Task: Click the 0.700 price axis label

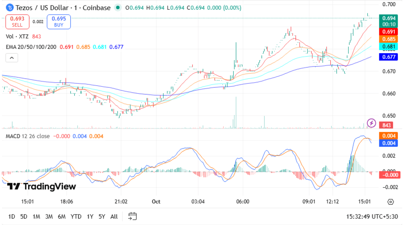Action: tap(389, 4)
